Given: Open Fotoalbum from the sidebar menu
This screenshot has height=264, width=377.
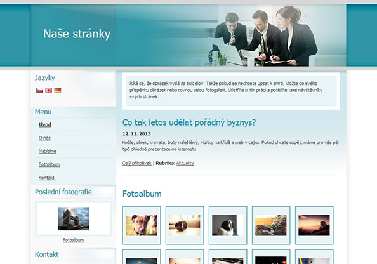Looking at the screenshot, I should pyautogui.click(x=49, y=164).
